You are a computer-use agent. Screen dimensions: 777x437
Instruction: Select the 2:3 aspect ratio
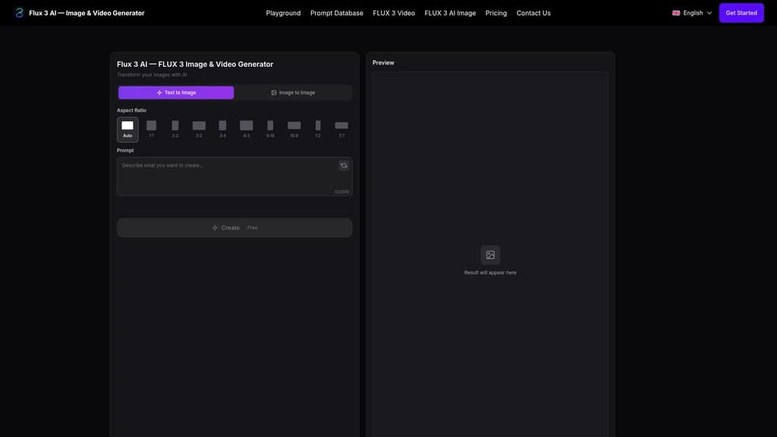[x=175, y=129]
